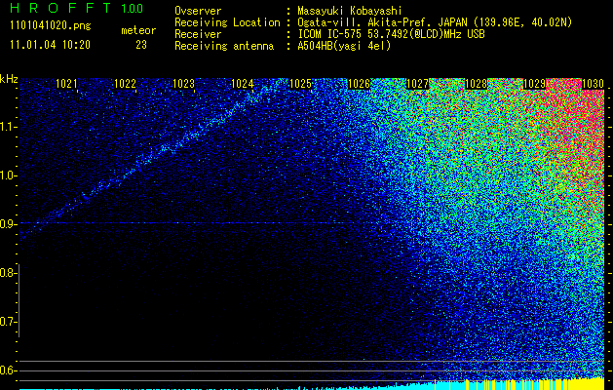Click the 1028 time marker

click(x=476, y=84)
